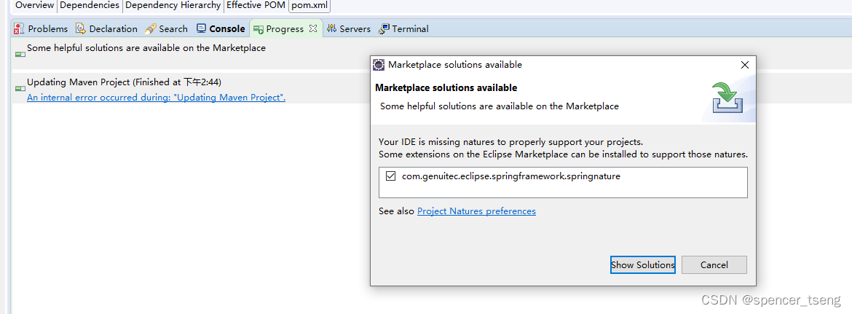
Task: Open Project Natures preferences link
Action: (476, 211)
